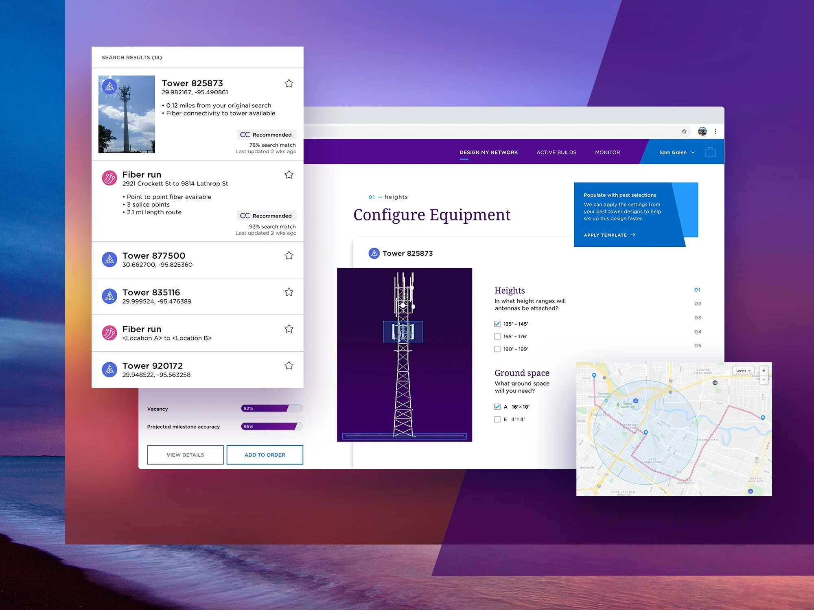Click tower icon beside Tower 877500
Viewport: 814px width, 610px height.
pyautogui.click(x=109, y=259)
